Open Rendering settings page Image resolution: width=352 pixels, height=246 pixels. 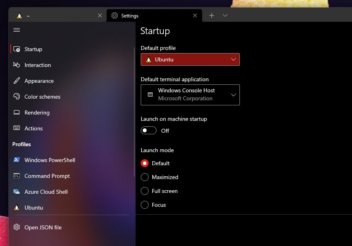tap(72, 113)
